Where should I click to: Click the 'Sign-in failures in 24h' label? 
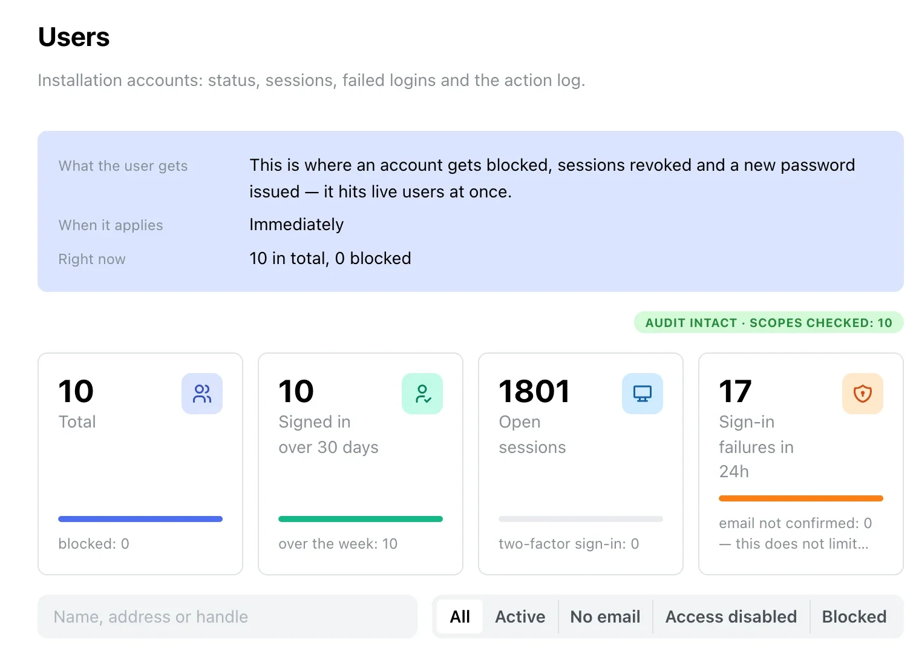click(x=756, y=446)
